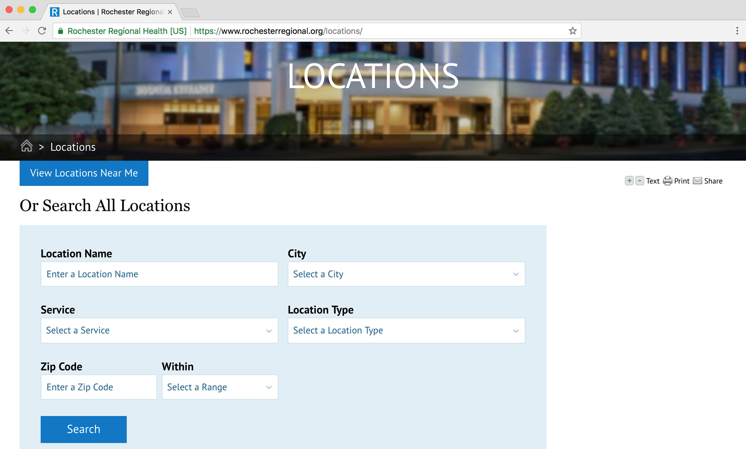Image resolution: width=746 pixels, height=449 pixels.
Task: Open the Select a Location Type dropdown
Action: click(406, 330)
